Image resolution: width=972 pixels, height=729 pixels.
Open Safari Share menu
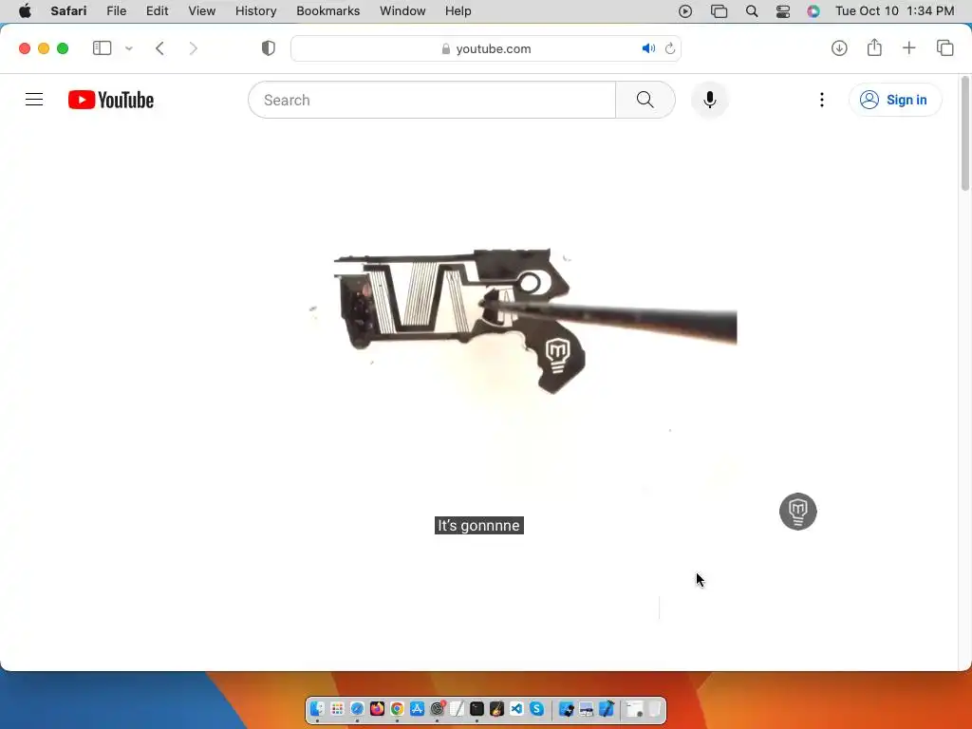(874, 47)
